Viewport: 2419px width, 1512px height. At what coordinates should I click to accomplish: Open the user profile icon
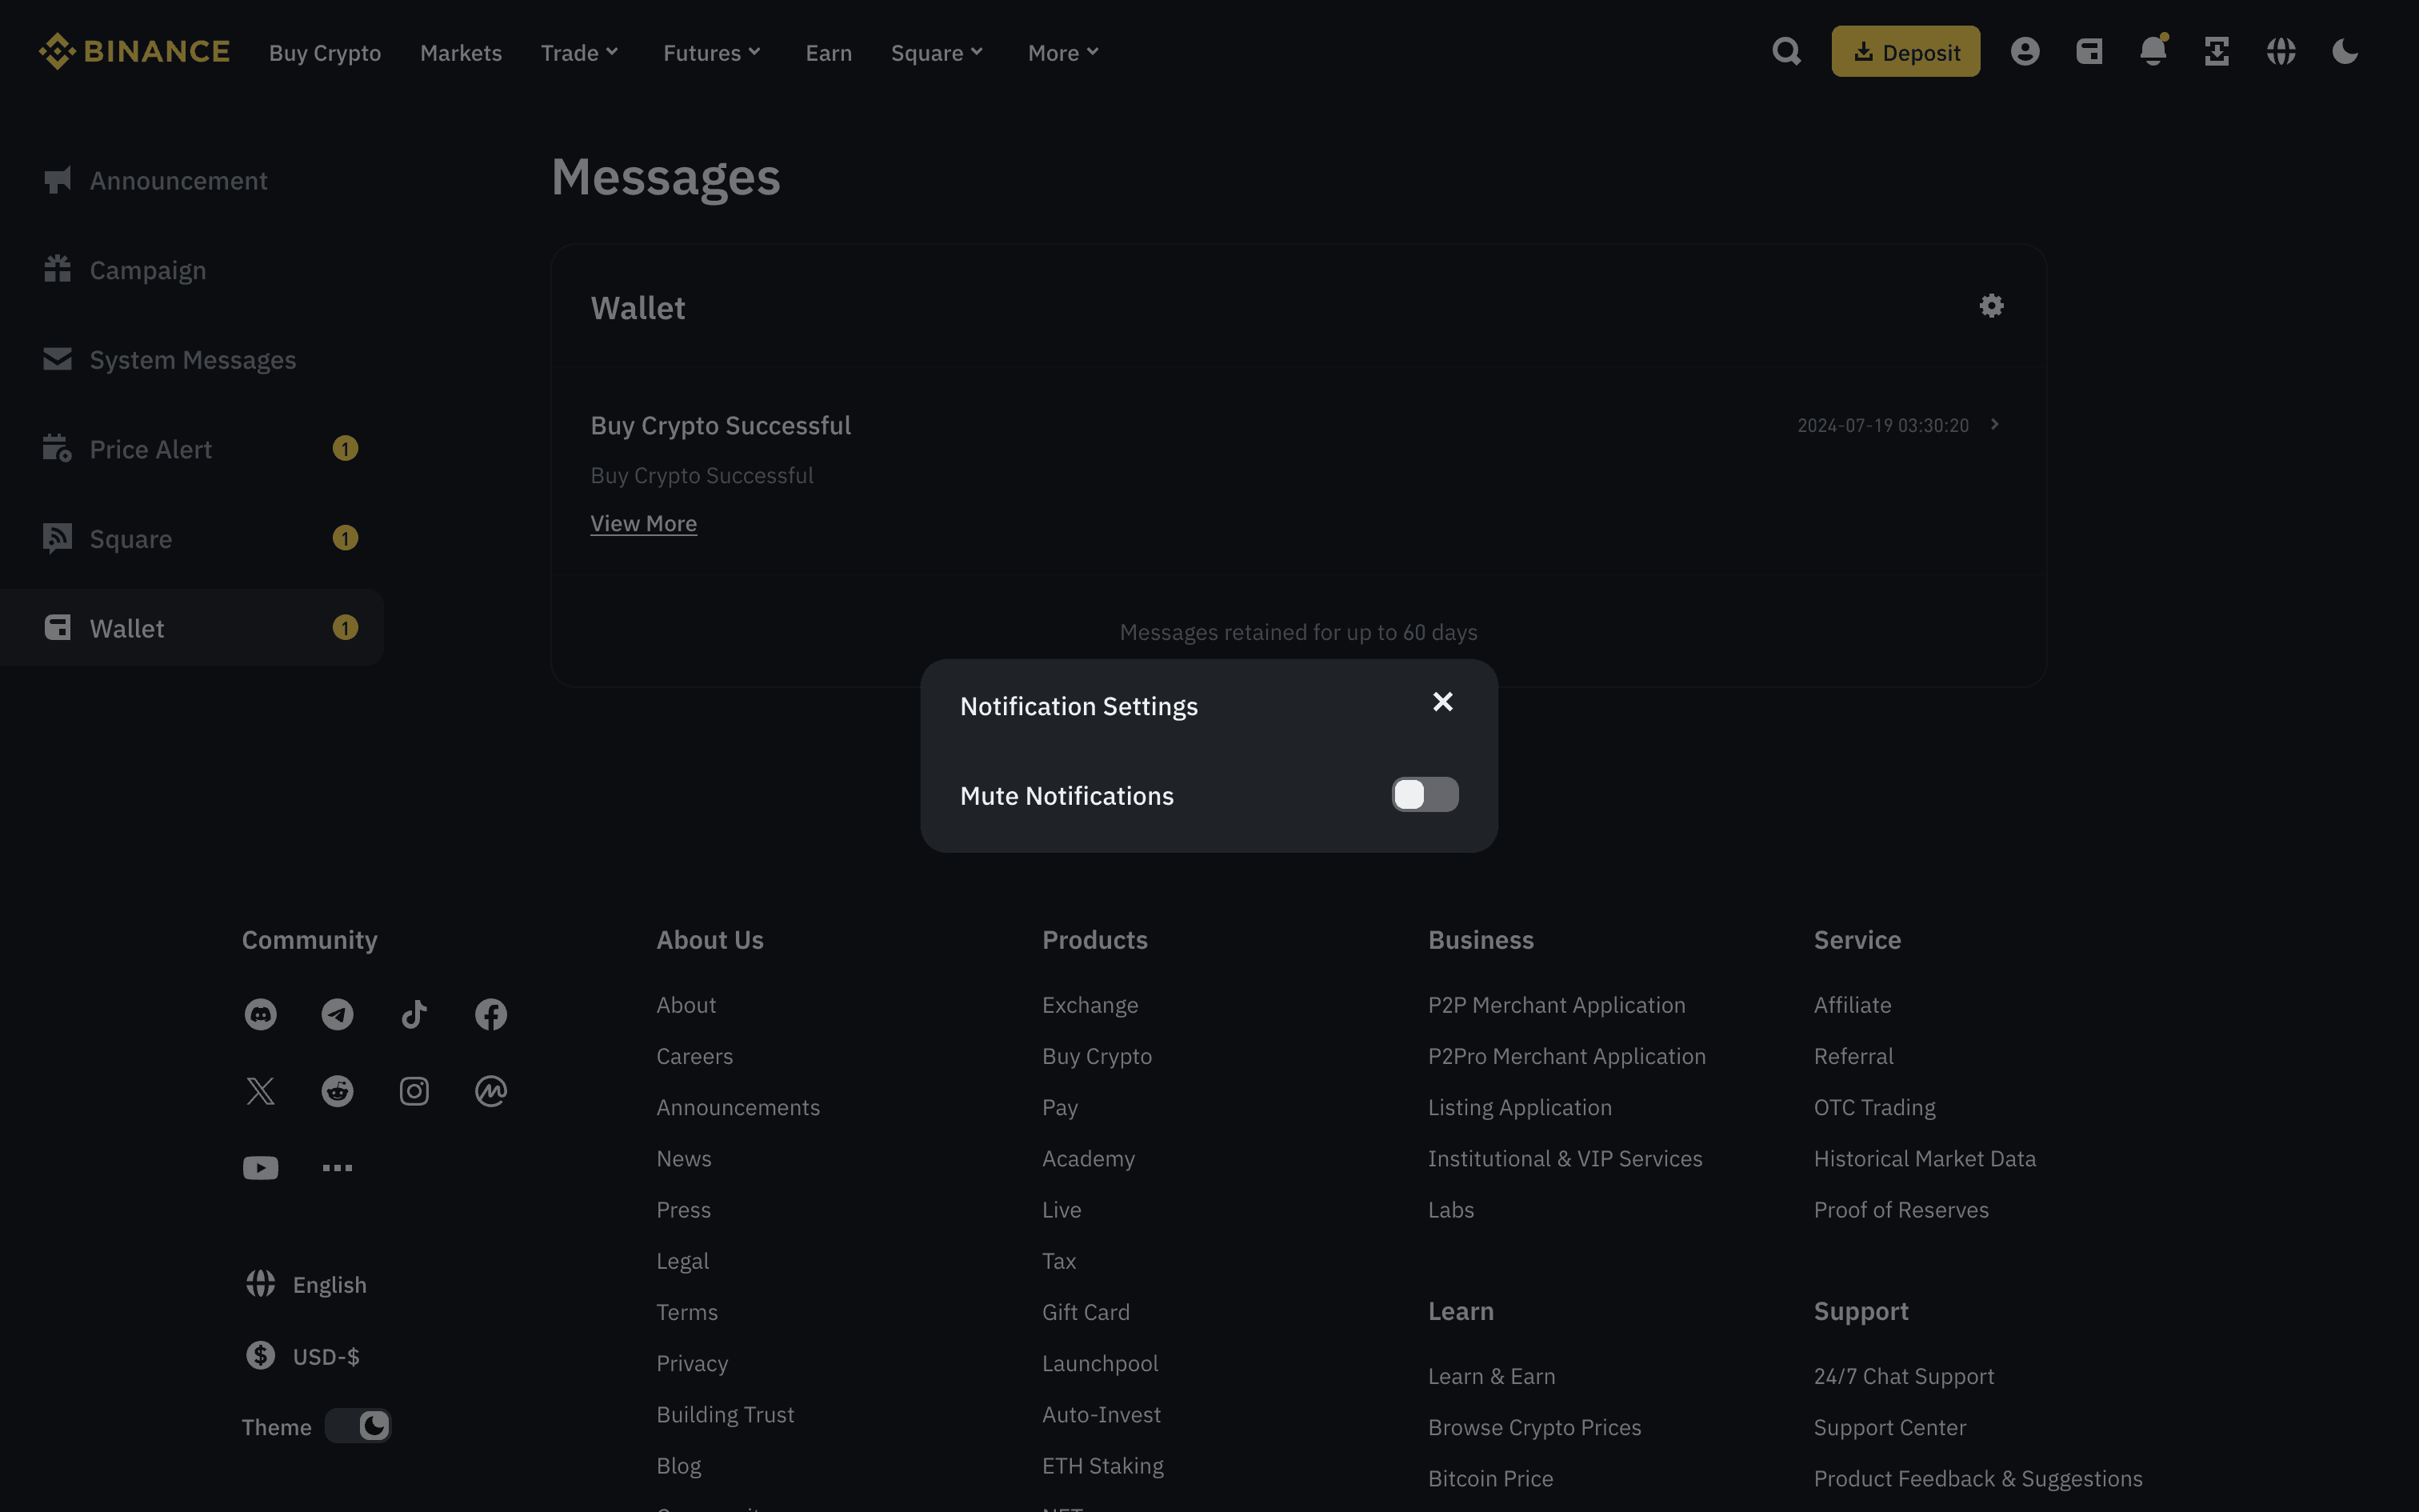click(x=2024, y=51)
